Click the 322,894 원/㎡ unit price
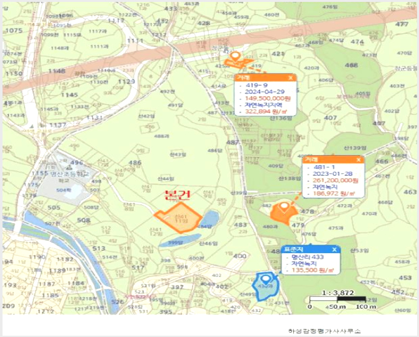 click(266, 112)
